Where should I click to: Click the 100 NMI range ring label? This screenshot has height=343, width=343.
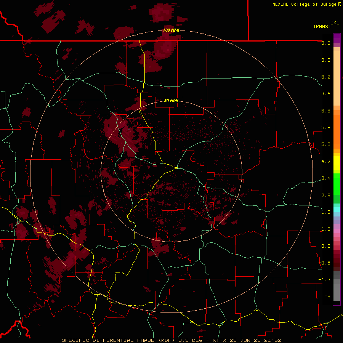(x=171, y=30)
